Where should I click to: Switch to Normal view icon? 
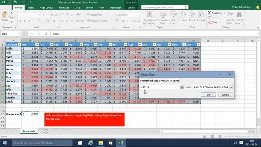tap(204, 136)
